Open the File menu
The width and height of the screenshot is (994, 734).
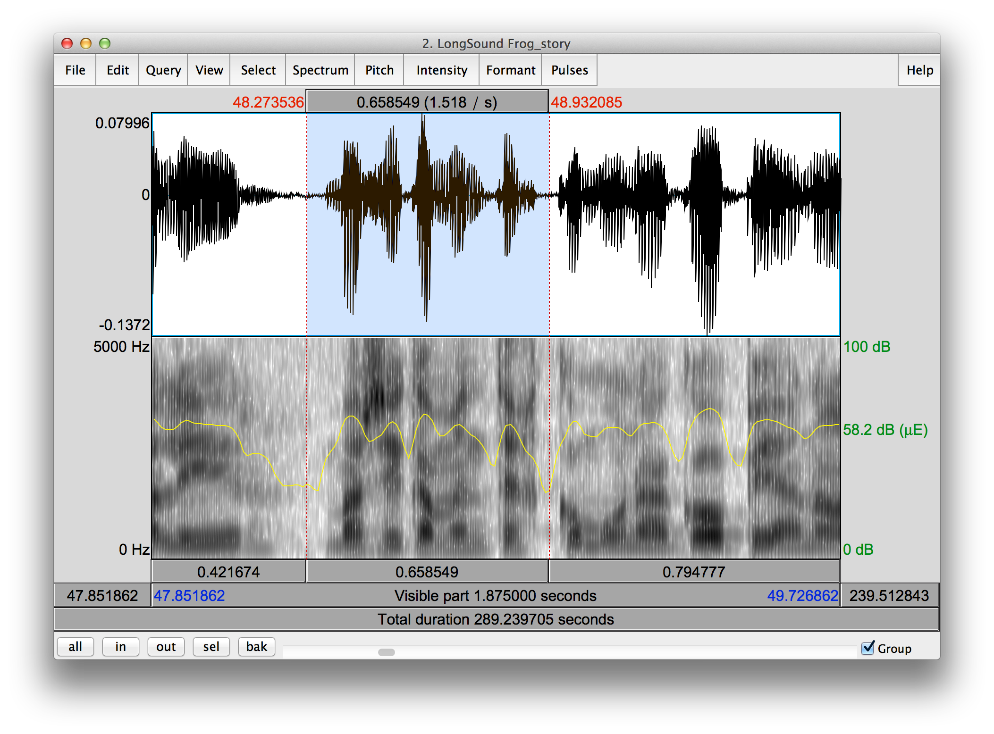75,70
